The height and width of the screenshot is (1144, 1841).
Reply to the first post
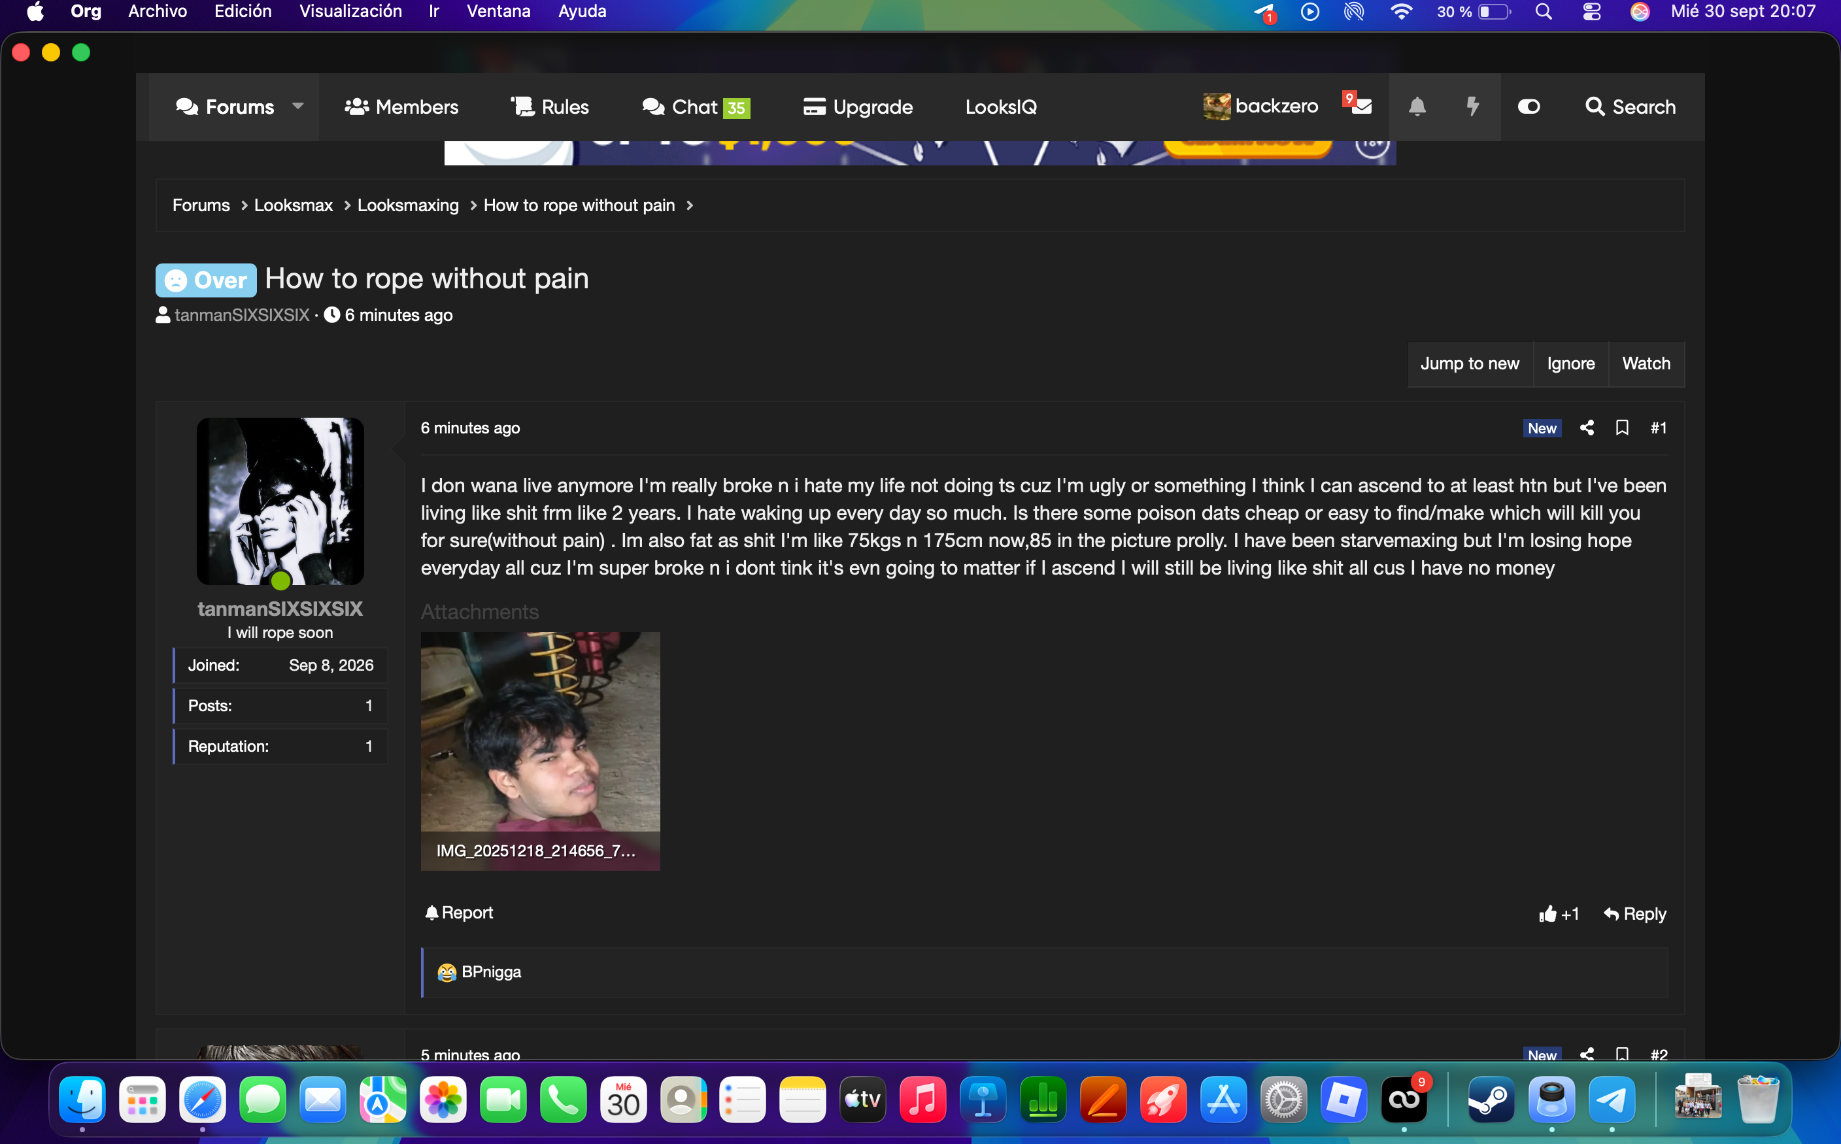[1634, 914]
